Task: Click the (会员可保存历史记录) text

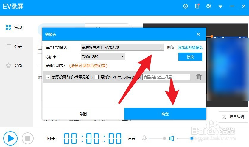Action: coord(88,66)
